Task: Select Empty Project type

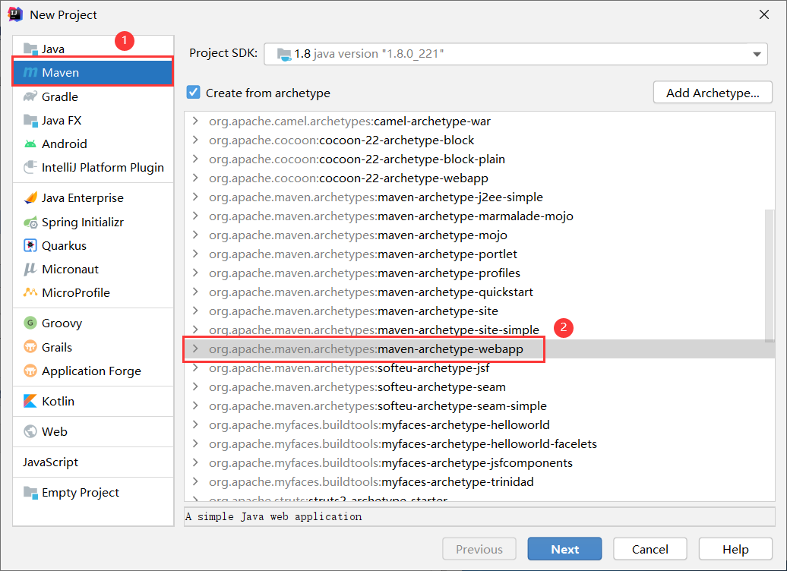Action: pos(93,493)
